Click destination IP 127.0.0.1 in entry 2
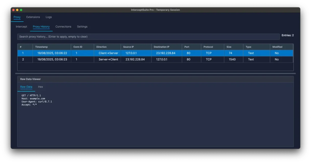311x163 pixels. coord(162,59)
